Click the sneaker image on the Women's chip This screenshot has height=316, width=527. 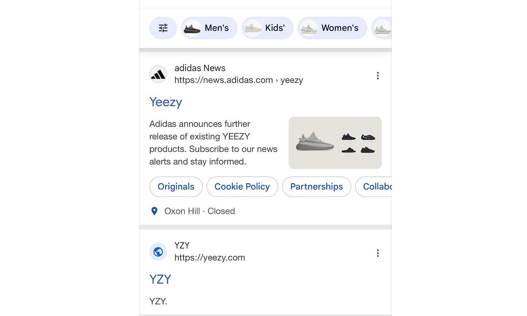pos(308,28)
